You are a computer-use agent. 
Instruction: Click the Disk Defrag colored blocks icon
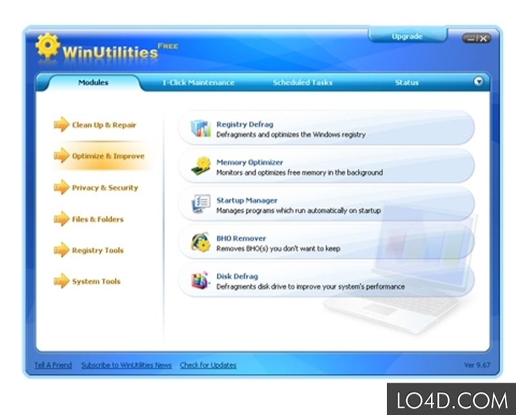201,280
